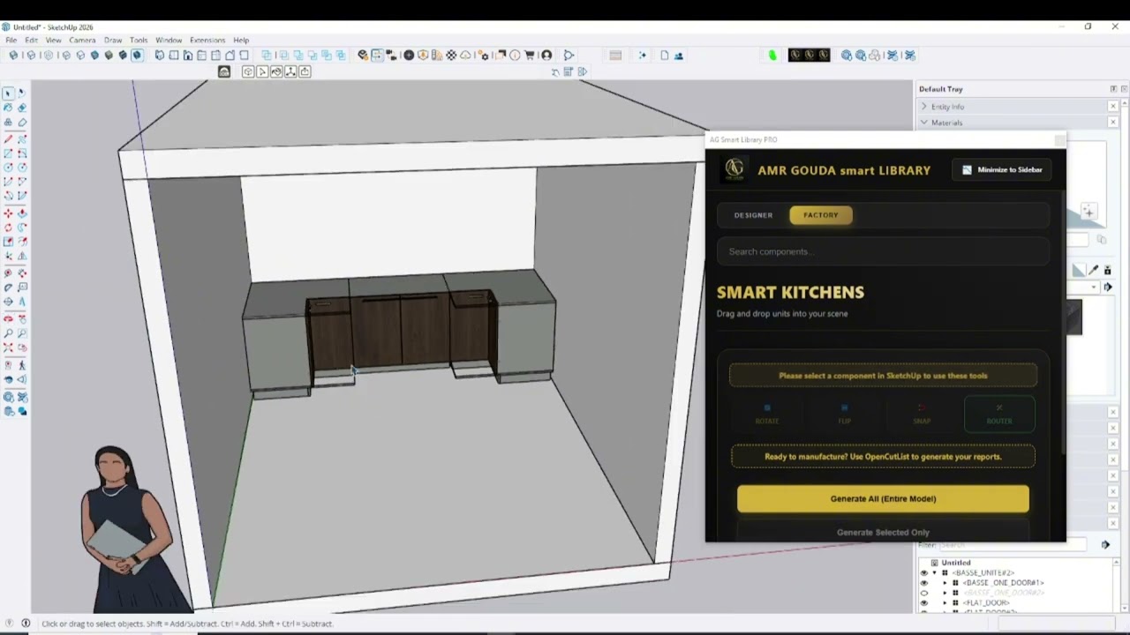The height and width of the screenshot is (635, 1130).
Task: Switch to Iso standard view
Action: tap(160, 56)
